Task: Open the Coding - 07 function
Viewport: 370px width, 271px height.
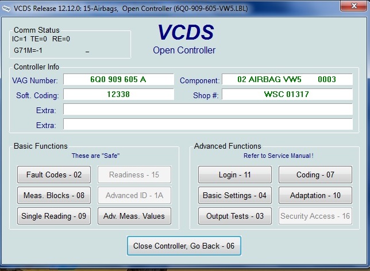Action: tap(315, 175)
